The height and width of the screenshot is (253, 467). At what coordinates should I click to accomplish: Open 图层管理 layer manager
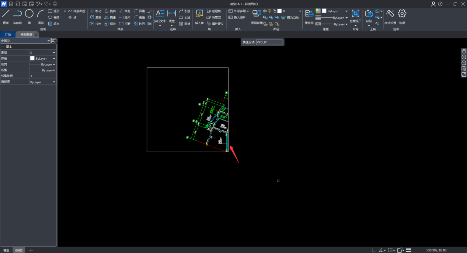click(x=257, y=17)
